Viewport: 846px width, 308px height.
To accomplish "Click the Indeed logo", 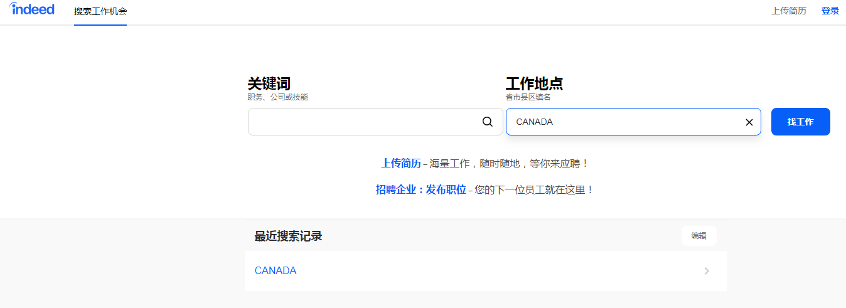I will tap(32, 9).
